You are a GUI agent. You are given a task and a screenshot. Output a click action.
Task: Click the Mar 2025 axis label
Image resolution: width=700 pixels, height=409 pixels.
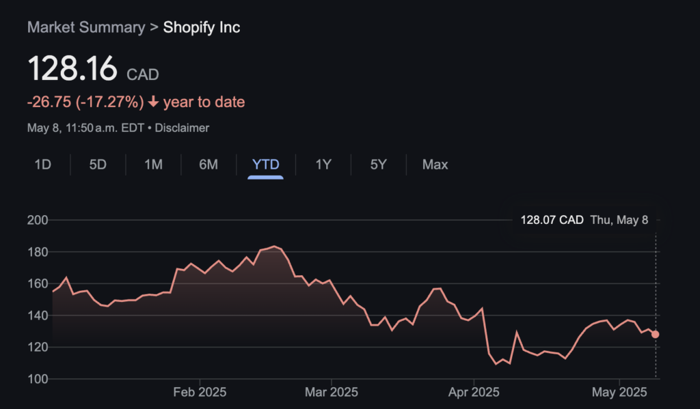pyautogui.click(x=332, y=392)
